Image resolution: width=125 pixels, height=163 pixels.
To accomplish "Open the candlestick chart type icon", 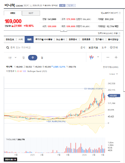I will point(91,57).
